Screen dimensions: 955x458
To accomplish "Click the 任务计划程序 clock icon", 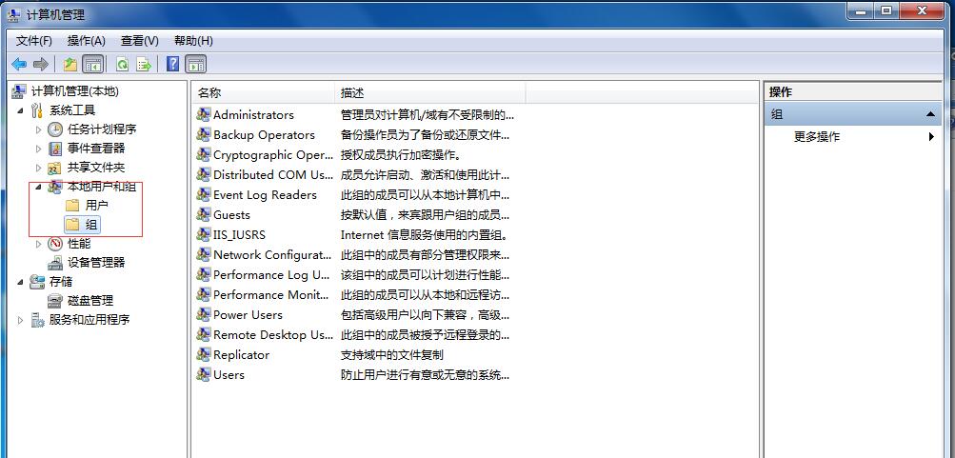I will coord(55,129).
